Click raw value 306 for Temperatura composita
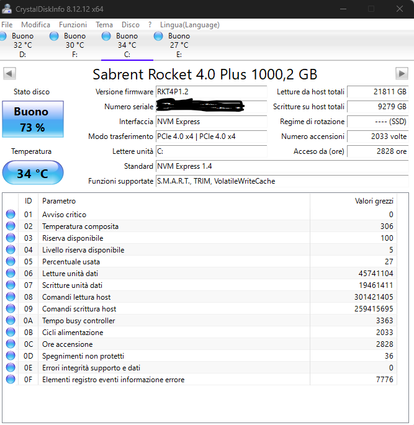The height and width of the screenshot is (425, 414). point(387,226)
